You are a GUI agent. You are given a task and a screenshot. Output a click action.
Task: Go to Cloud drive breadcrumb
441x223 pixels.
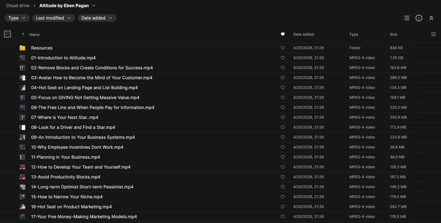click(18, 6)
